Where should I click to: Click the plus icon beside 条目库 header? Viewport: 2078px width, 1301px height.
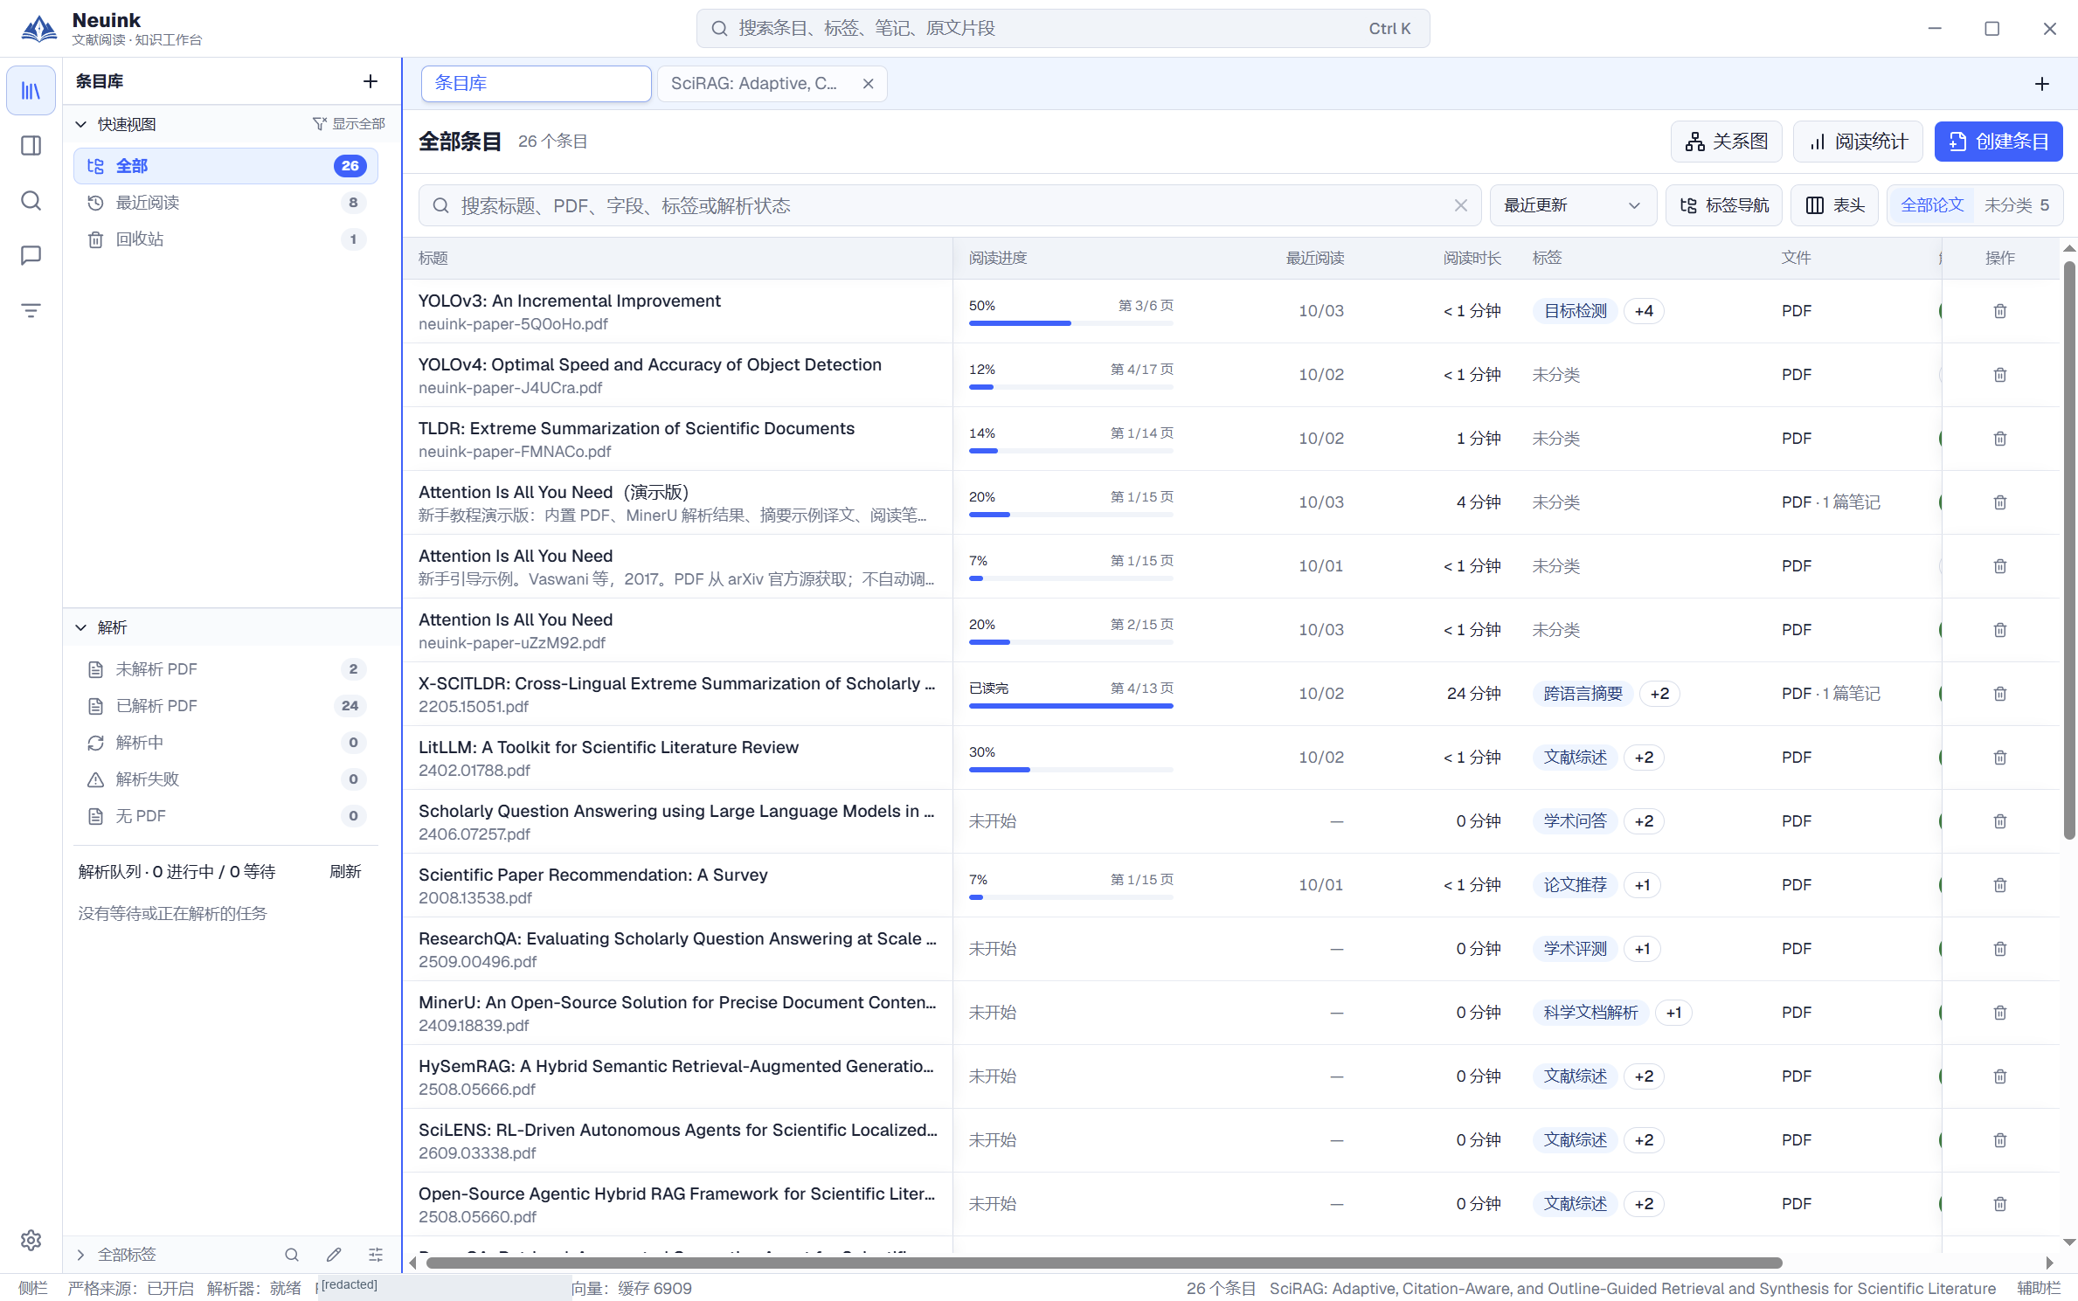[x=371, y=81]
